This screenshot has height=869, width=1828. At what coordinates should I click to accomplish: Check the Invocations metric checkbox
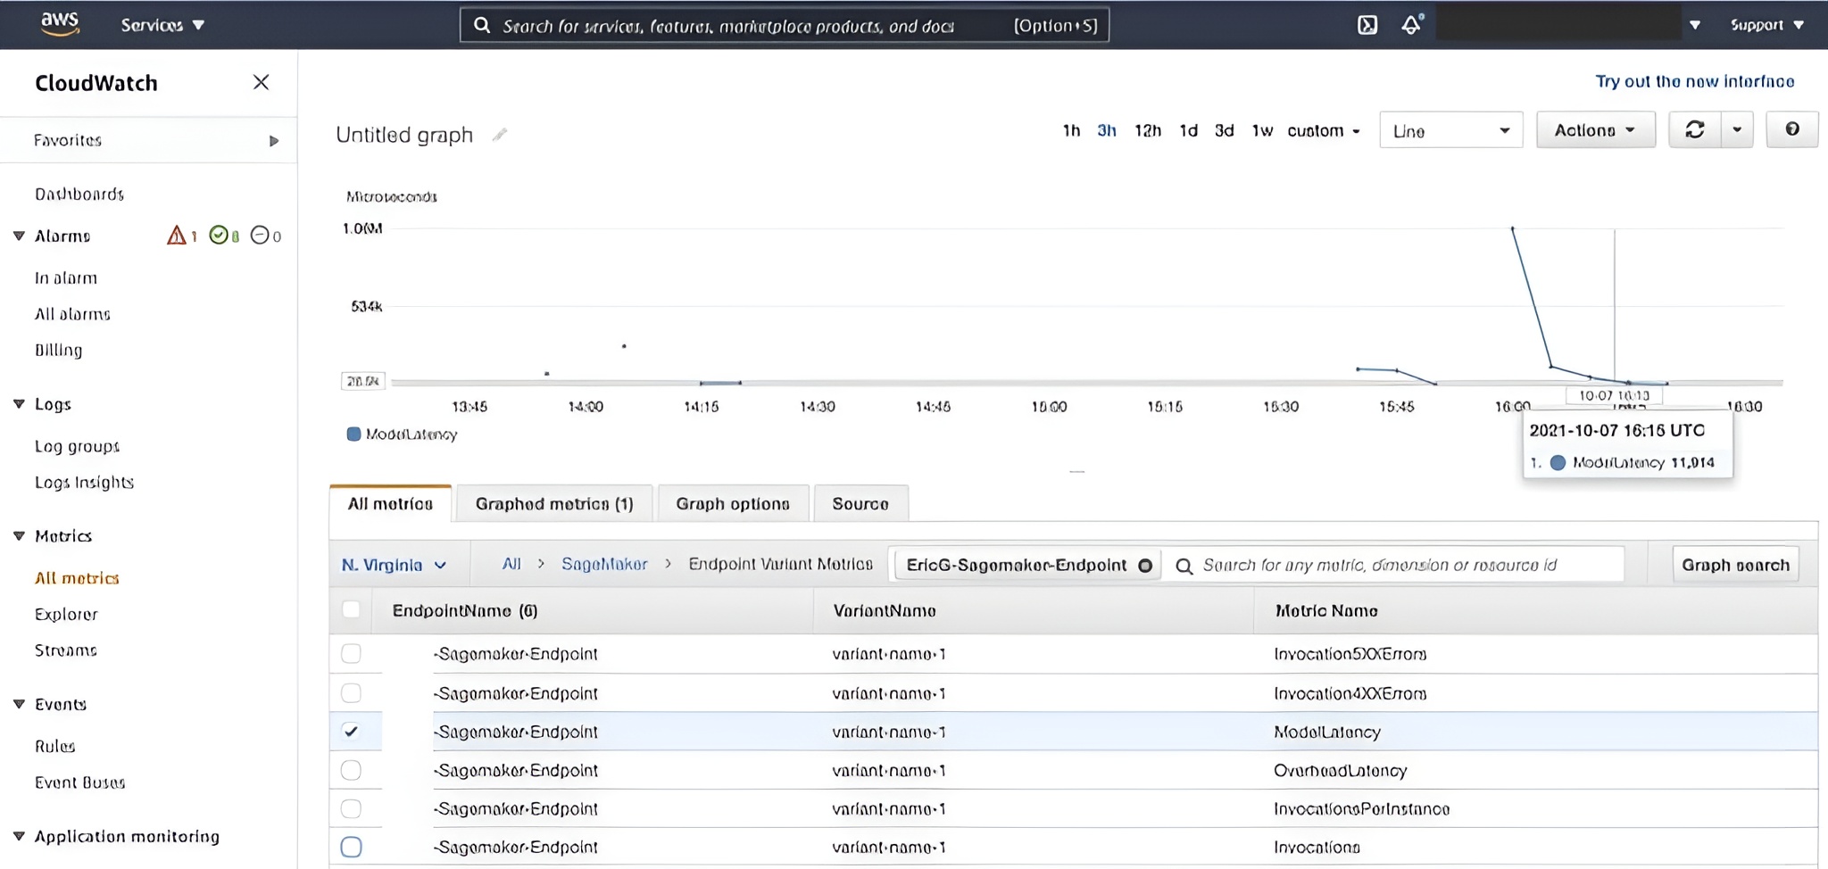[x=351, y=847]
